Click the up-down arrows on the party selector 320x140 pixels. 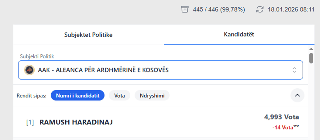tap(294, 70)
